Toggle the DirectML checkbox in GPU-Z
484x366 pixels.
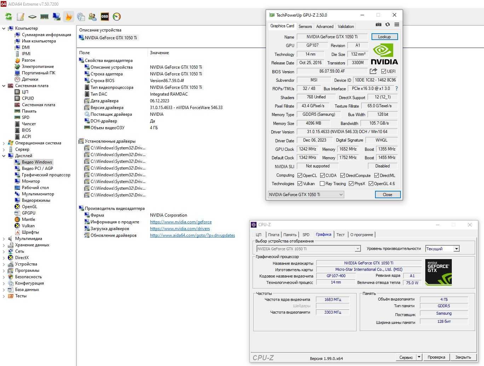tap(377, 176)
